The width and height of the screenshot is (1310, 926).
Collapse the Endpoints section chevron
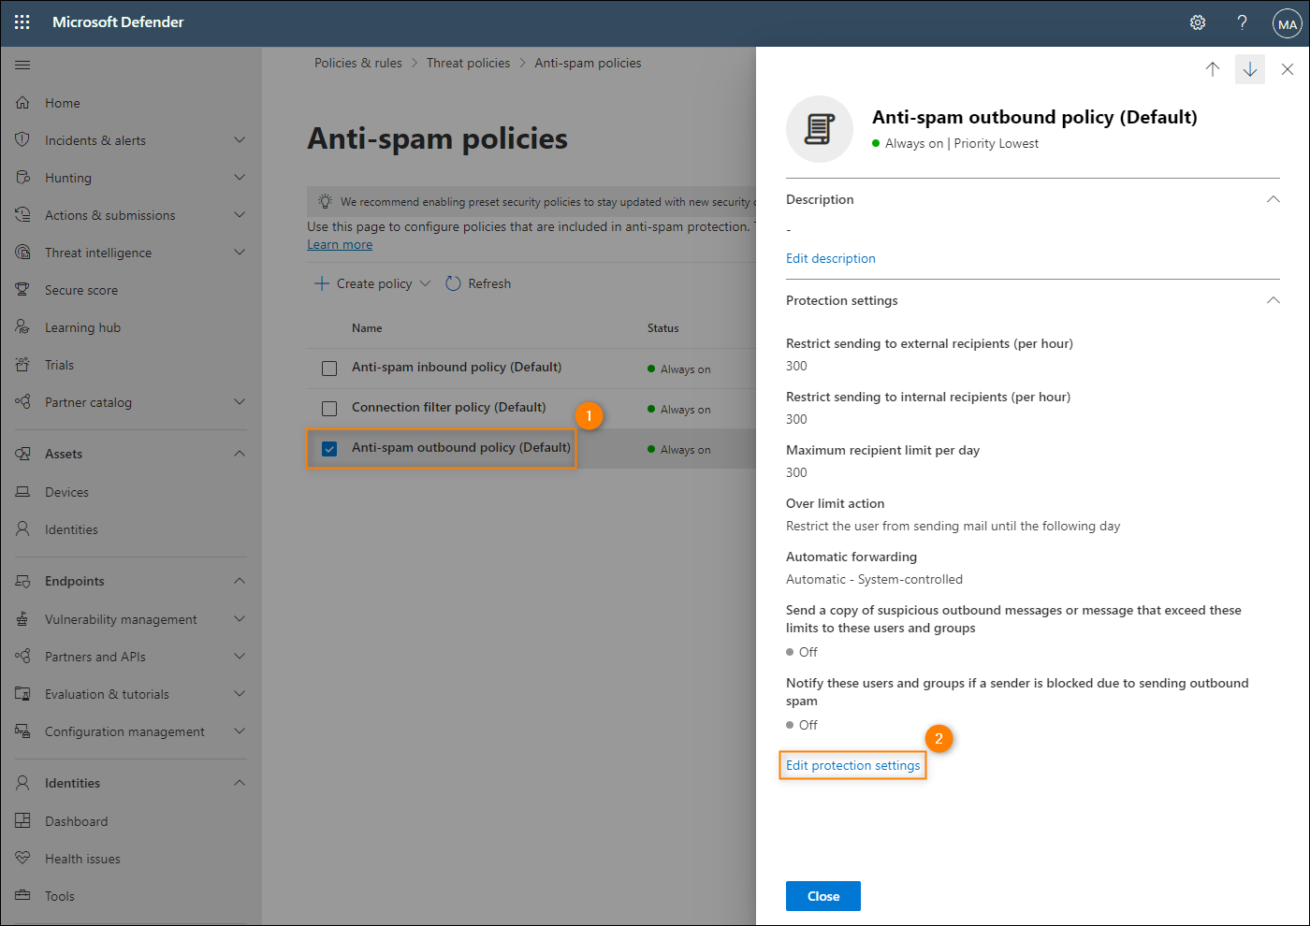pos(240,581)
